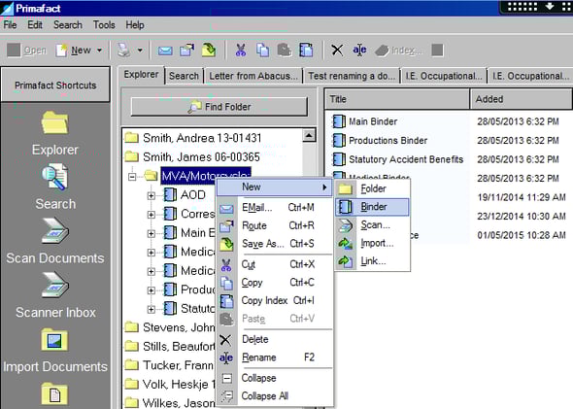Open the Print dropdown arrow
This screenshot has height=409, width=573.
(x=140, y=51)
